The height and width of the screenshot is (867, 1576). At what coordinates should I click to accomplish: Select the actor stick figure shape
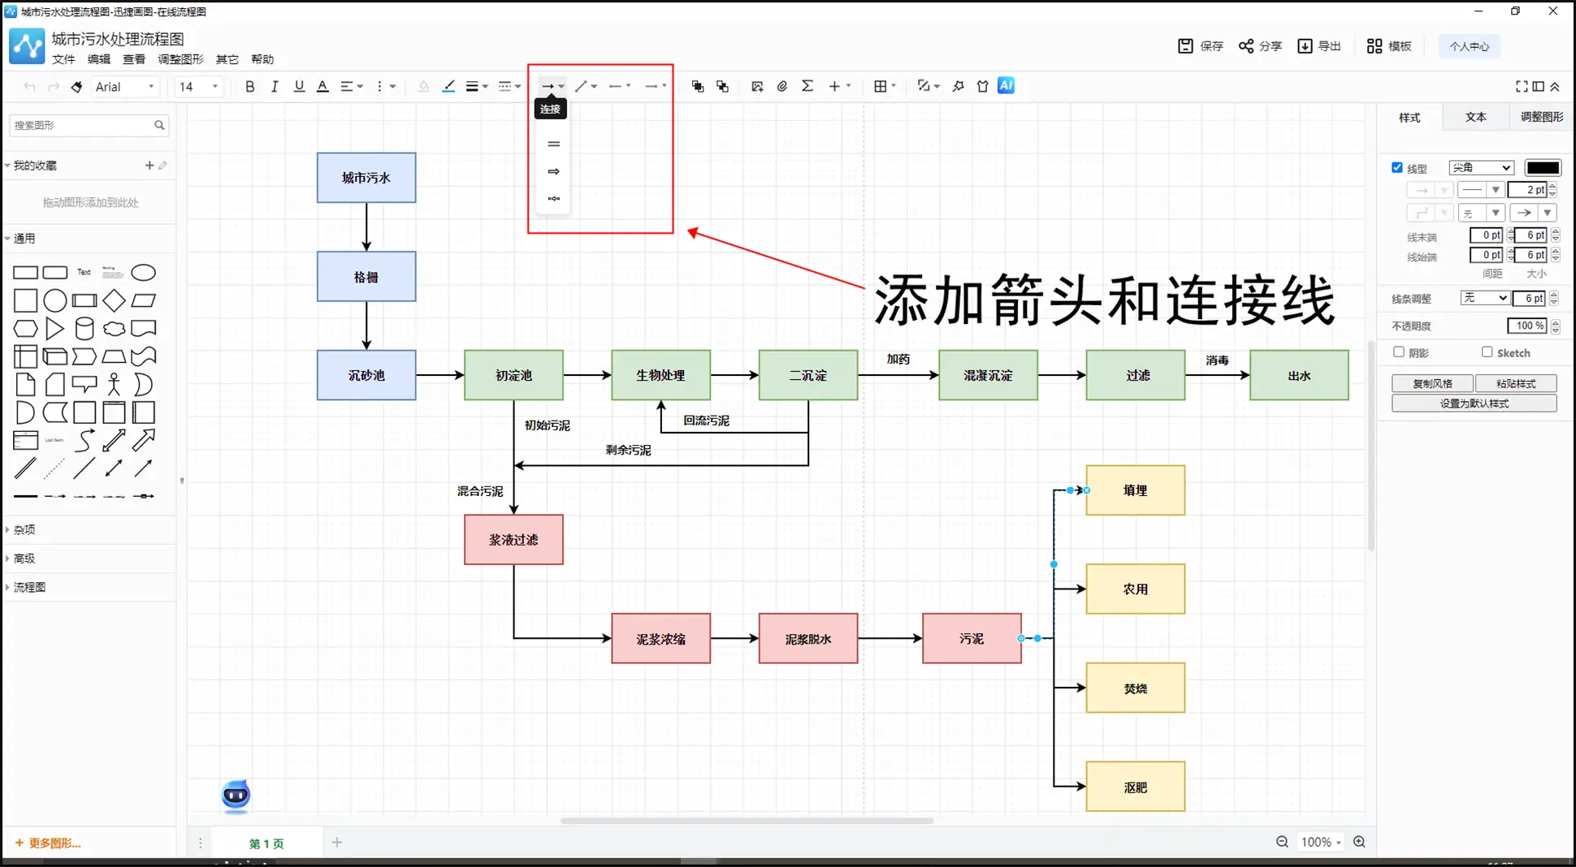click(x=114, y=384)
